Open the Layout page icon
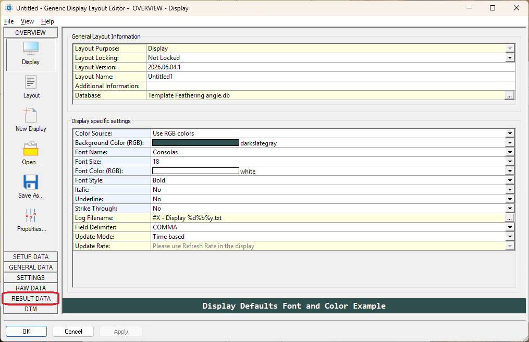 tap(31, 82)
